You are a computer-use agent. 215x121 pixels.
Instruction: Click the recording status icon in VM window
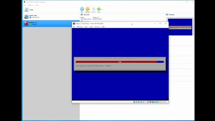150,102
